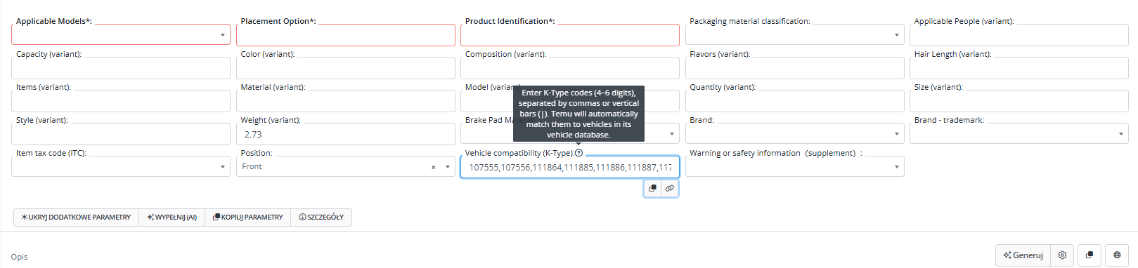
Task: Hide additional parameters with Ukryj Dodatkowe Parametry
Action: click(76, 217)
